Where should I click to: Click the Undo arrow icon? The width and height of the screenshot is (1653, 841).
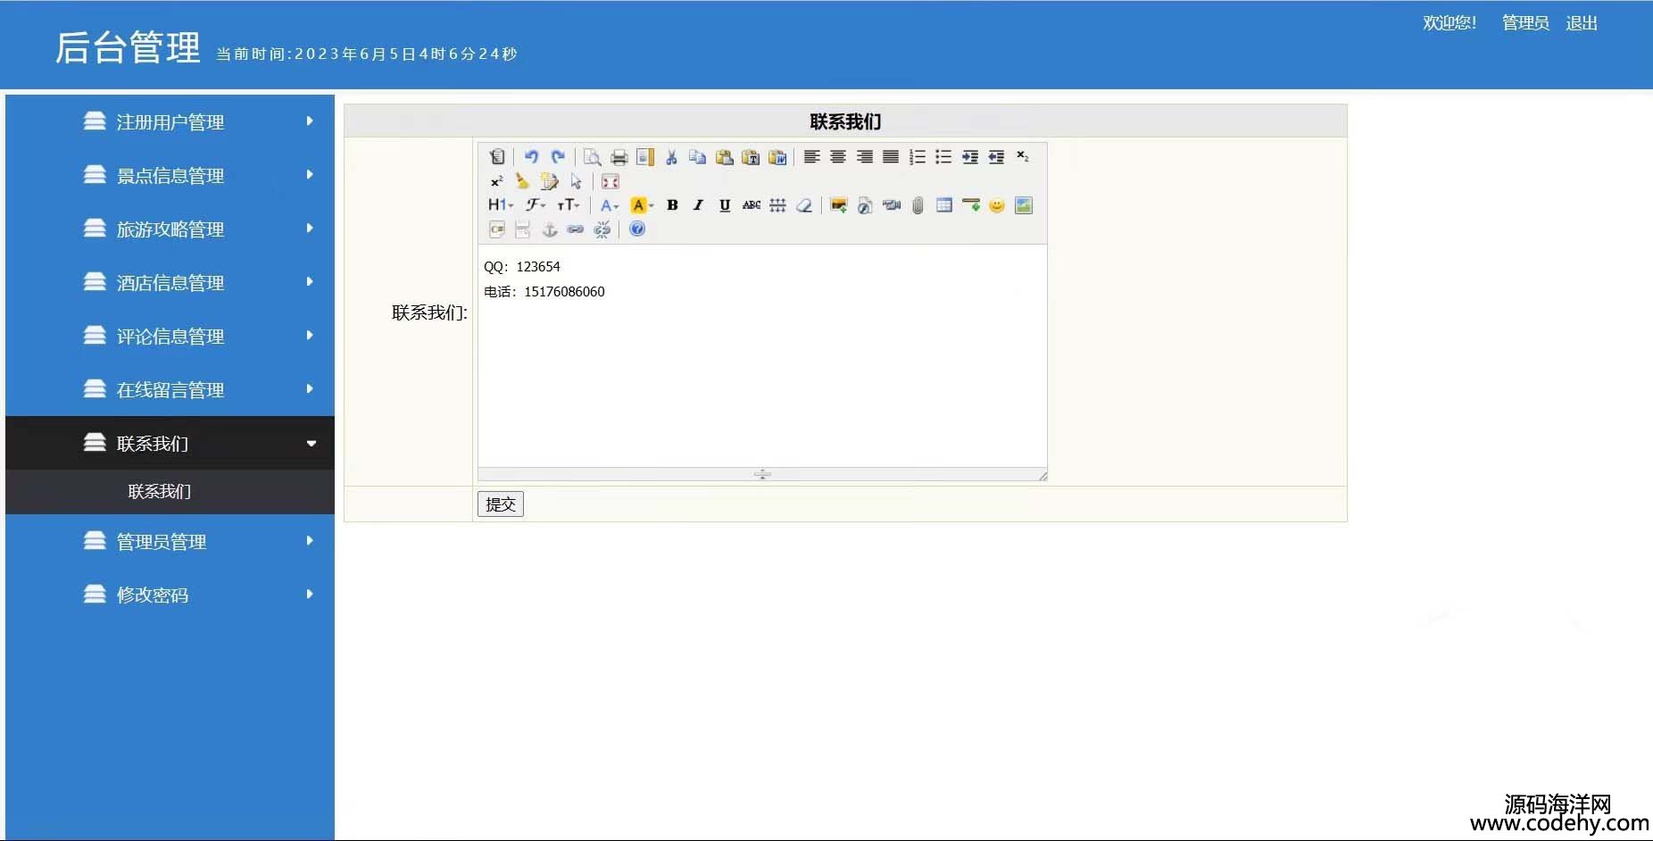pos(531,157)
